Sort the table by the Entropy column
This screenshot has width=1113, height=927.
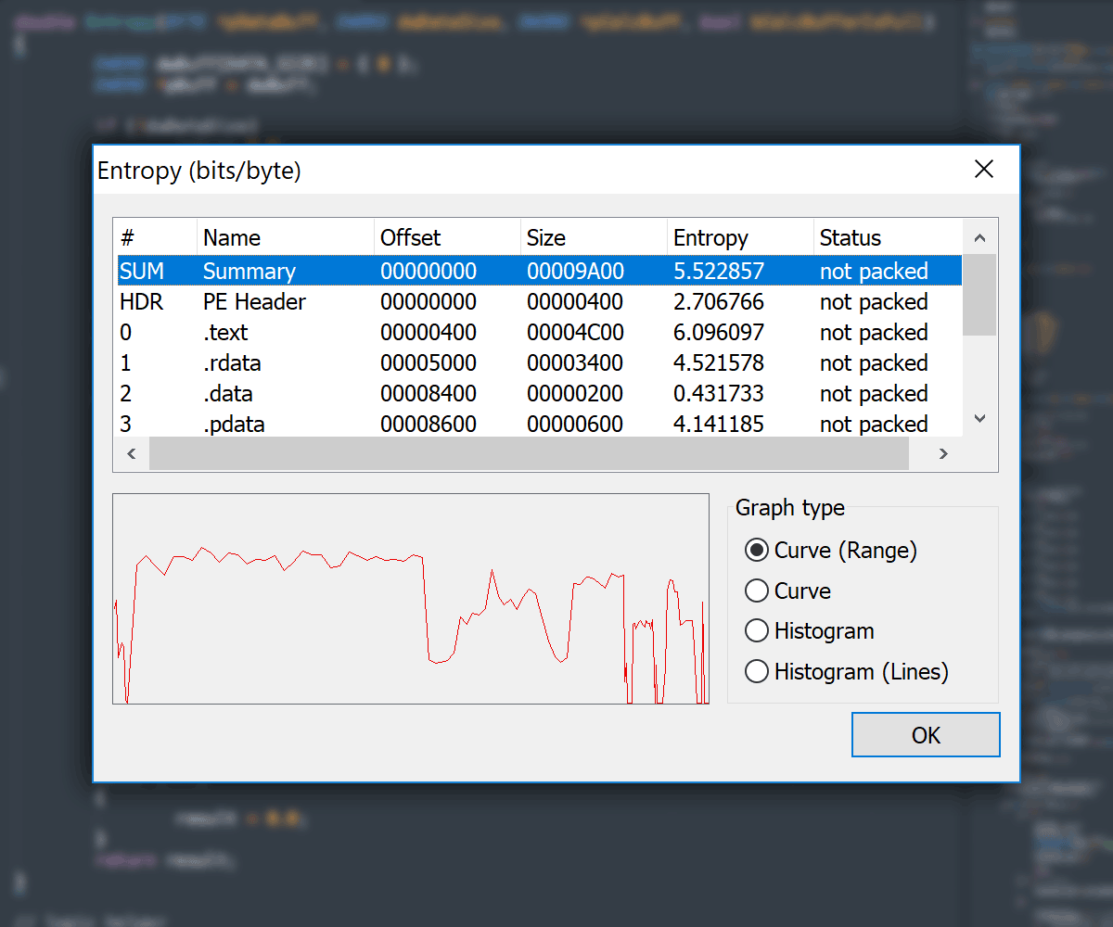pos(710,237)
